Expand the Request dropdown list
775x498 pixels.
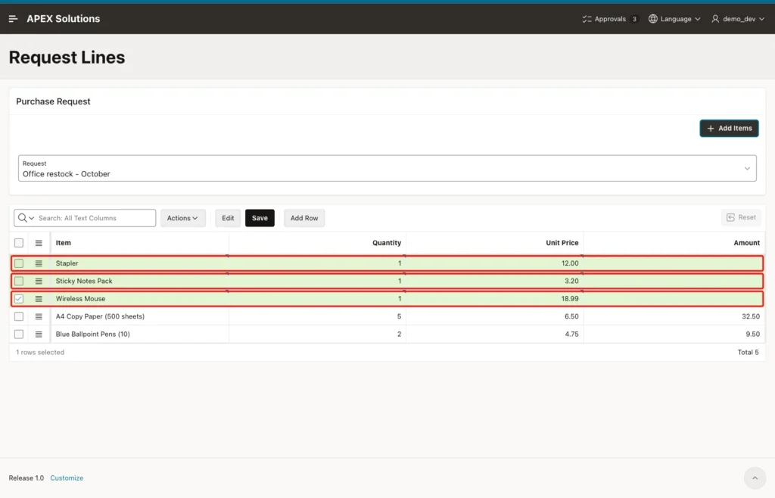pyautogui.click(x=387, y=169)
